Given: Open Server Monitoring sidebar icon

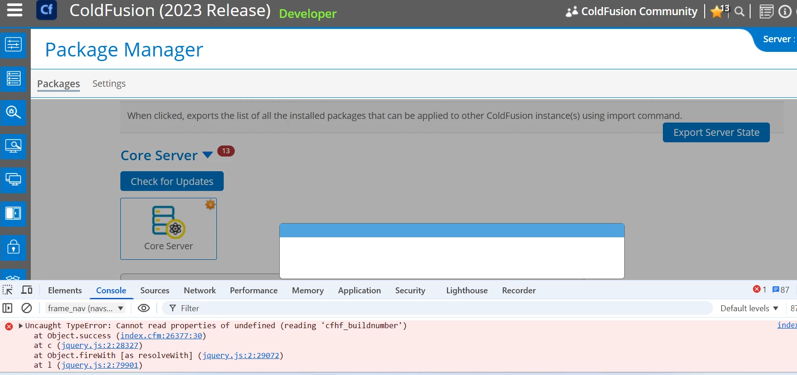Looking at the screenshot, I should (13, 146).
